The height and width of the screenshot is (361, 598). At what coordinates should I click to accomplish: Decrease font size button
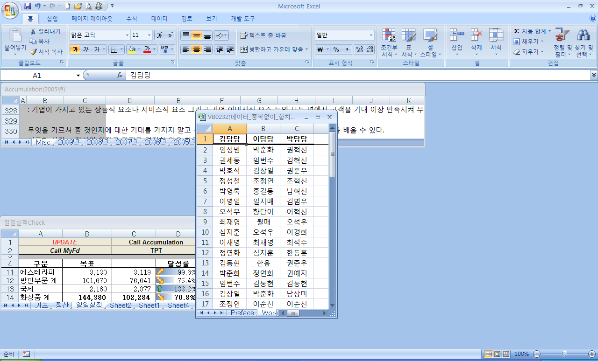(171, 35)
